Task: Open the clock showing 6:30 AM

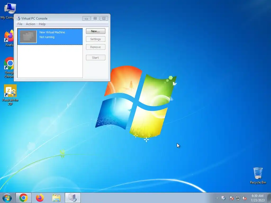Action: click(258, 198)
